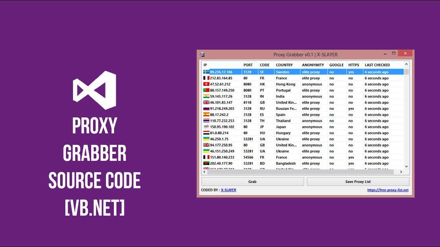Click India flag beside 59.145.117.26
The image size is (440, 247).
[x=206, y=96]
